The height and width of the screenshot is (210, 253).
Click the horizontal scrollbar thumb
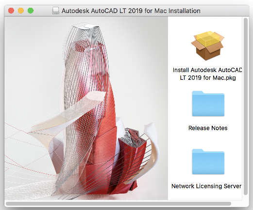point(118,204)
